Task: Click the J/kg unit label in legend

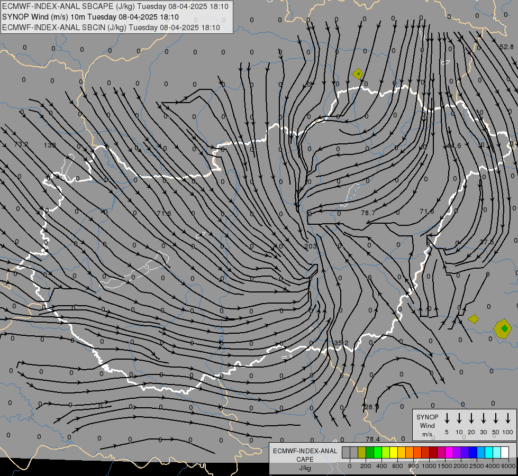Action: [x=305, y=468]
